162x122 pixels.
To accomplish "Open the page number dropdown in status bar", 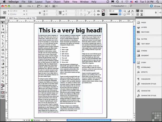I will pos(24,120).
